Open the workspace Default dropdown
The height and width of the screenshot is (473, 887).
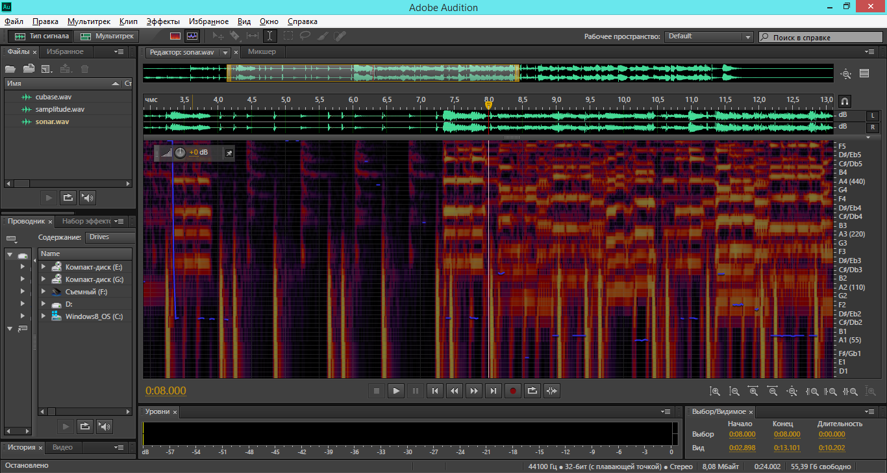point(708,37)
